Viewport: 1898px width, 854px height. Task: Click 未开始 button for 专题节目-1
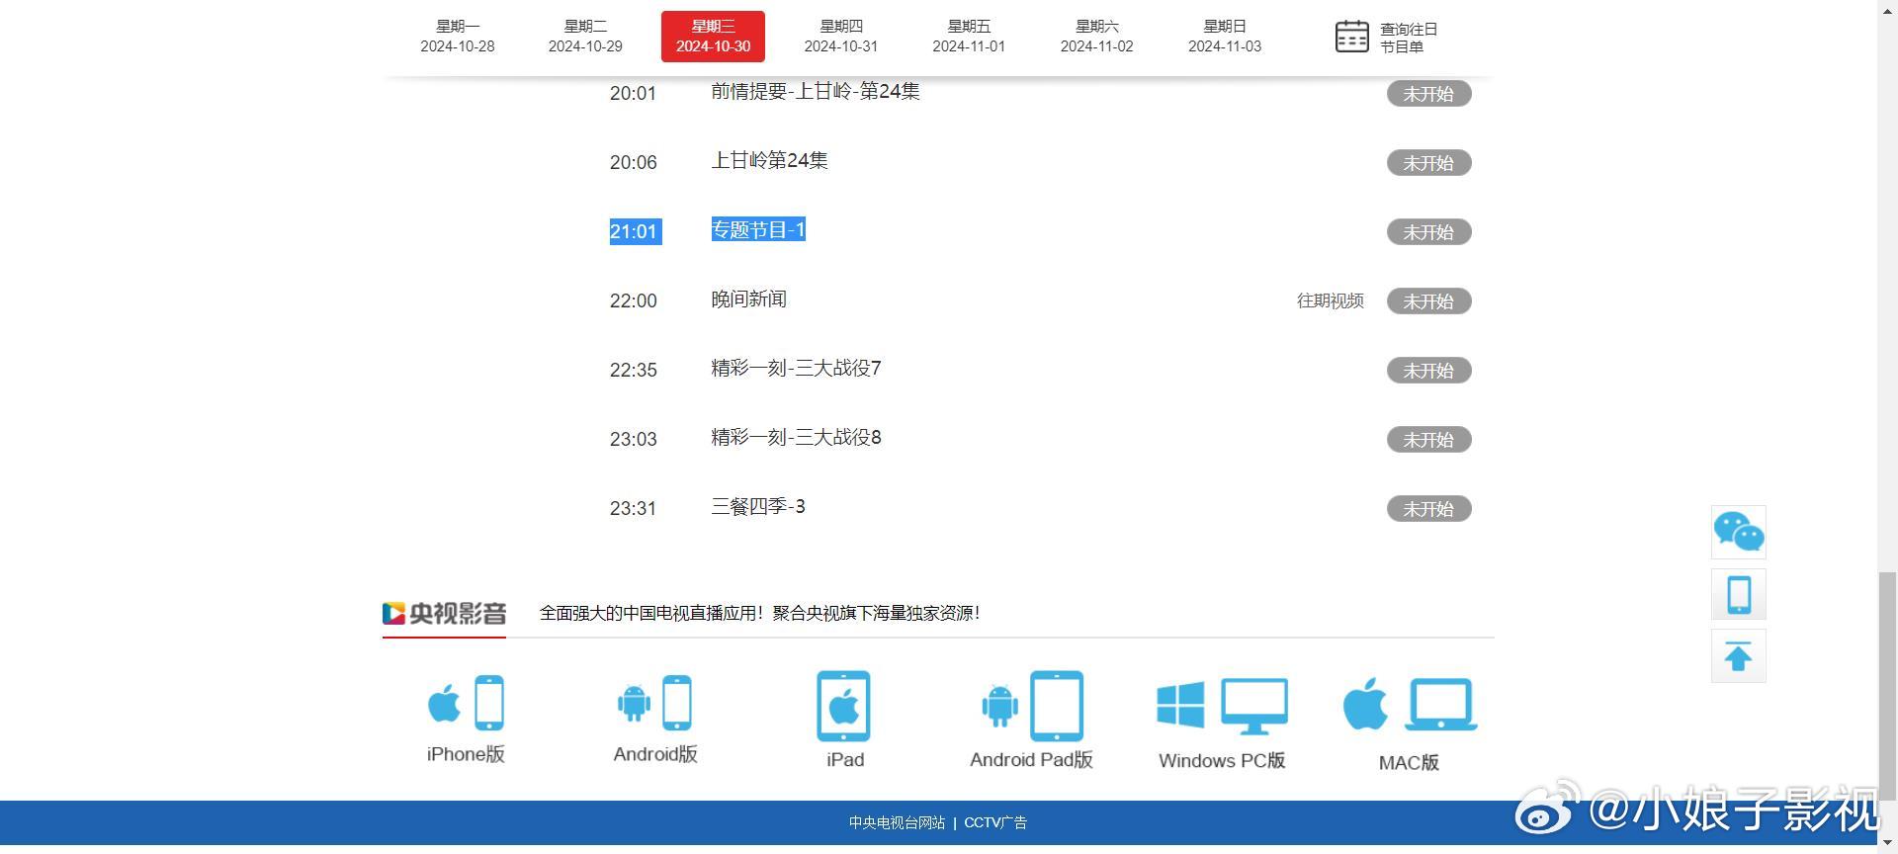coord(1428,232)
